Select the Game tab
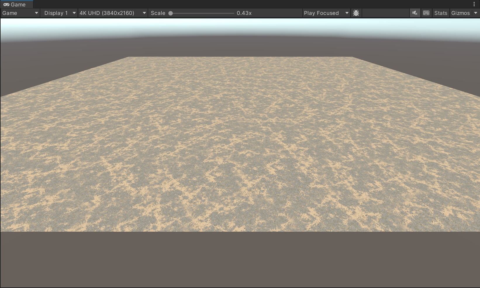Viewport: 480px width, 288px height. pos(18,5)
